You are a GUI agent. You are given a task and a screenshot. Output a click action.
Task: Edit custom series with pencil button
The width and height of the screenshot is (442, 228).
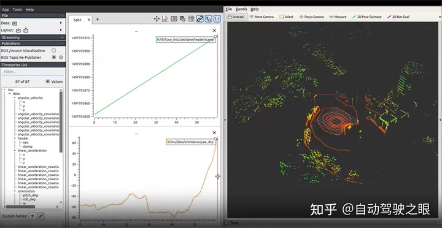point(41,216)
